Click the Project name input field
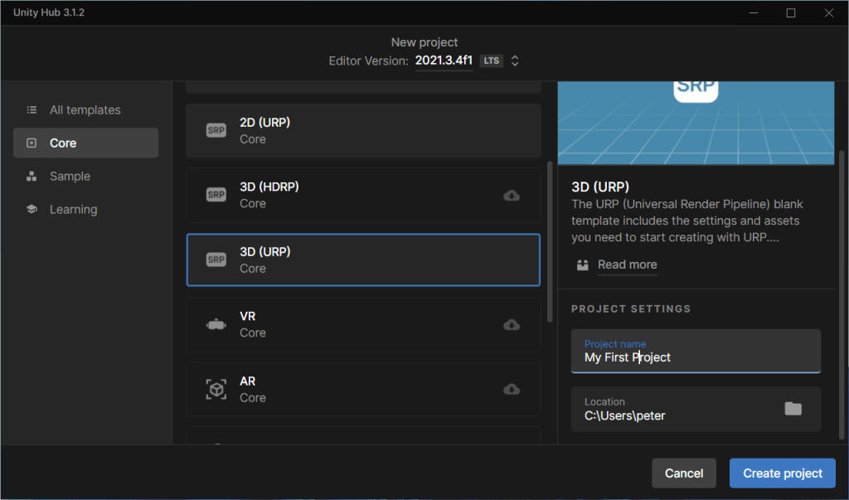 coord(695,357)
